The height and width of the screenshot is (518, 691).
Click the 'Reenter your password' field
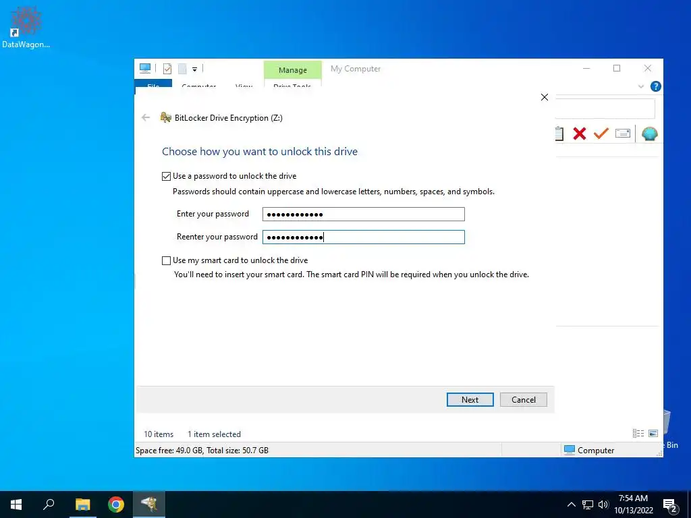click(x=364, y=237)
